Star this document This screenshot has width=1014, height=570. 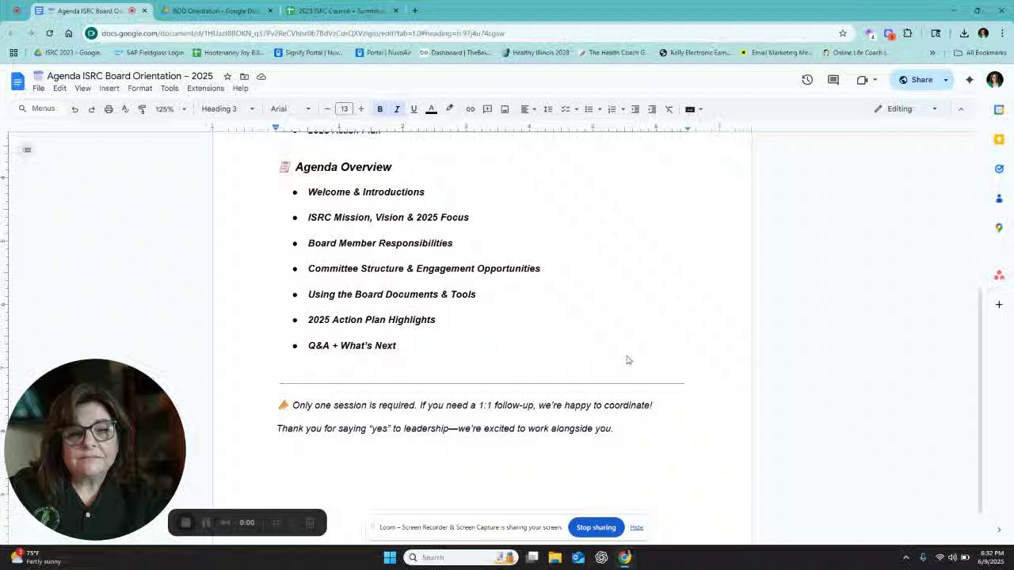pos(227,76)
